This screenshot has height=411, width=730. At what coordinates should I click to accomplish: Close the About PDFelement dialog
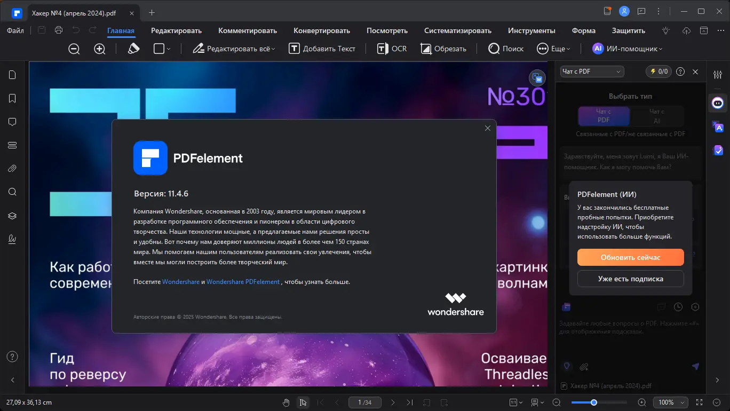click(487, 128)
